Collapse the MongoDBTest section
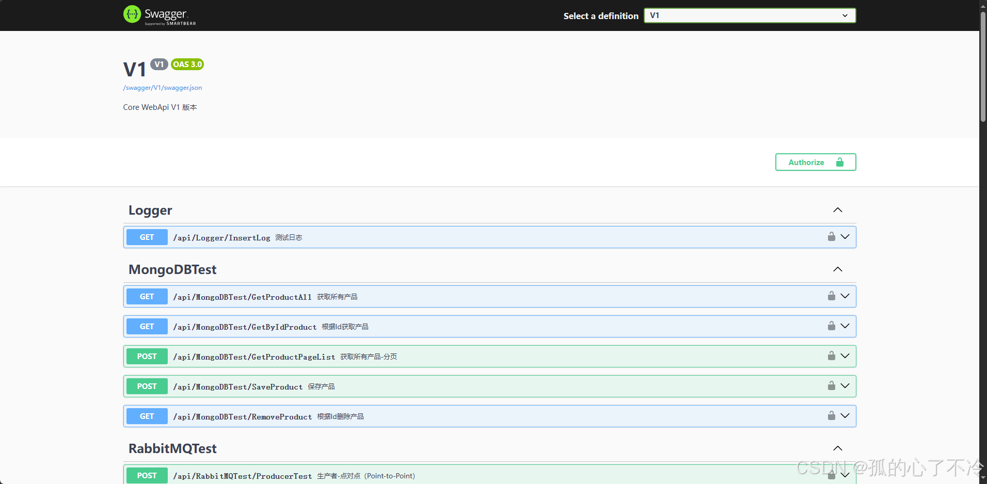 click(x=838, y=269)
